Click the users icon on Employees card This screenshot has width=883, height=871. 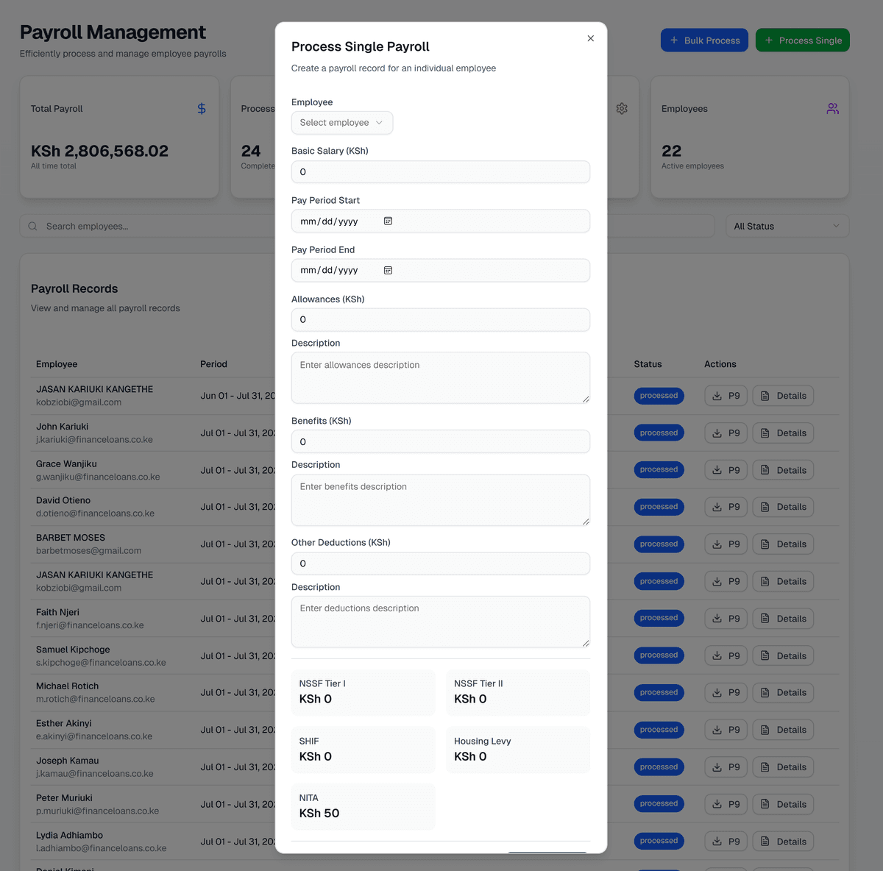pos(832,109)
